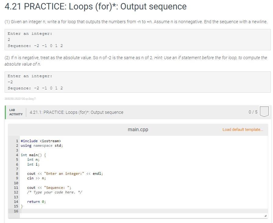The height and width of the screenshot is (223, 273).
Task: Place cursor on empty line 16 in editor
Action: pyautogui.click(x=144, y=211)
